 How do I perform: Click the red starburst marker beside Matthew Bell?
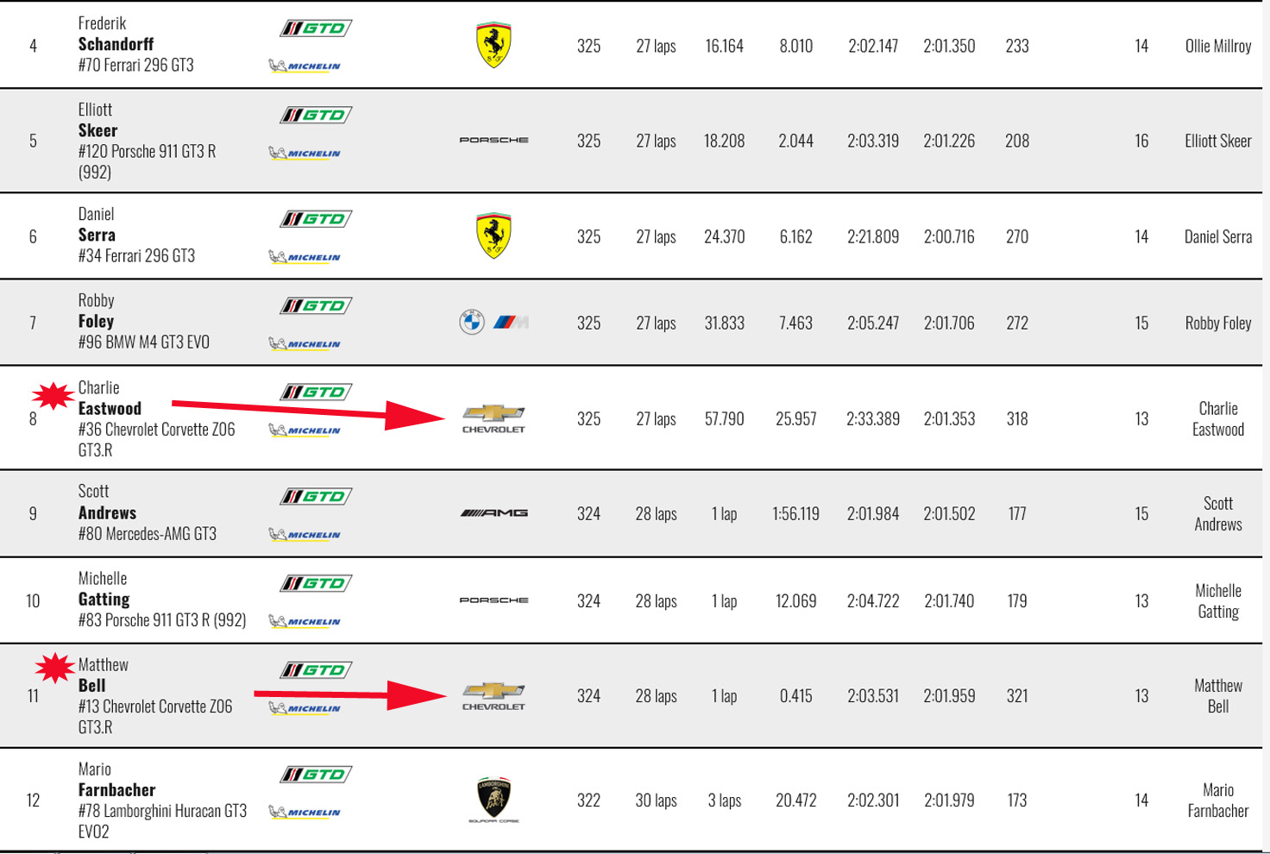55,668
